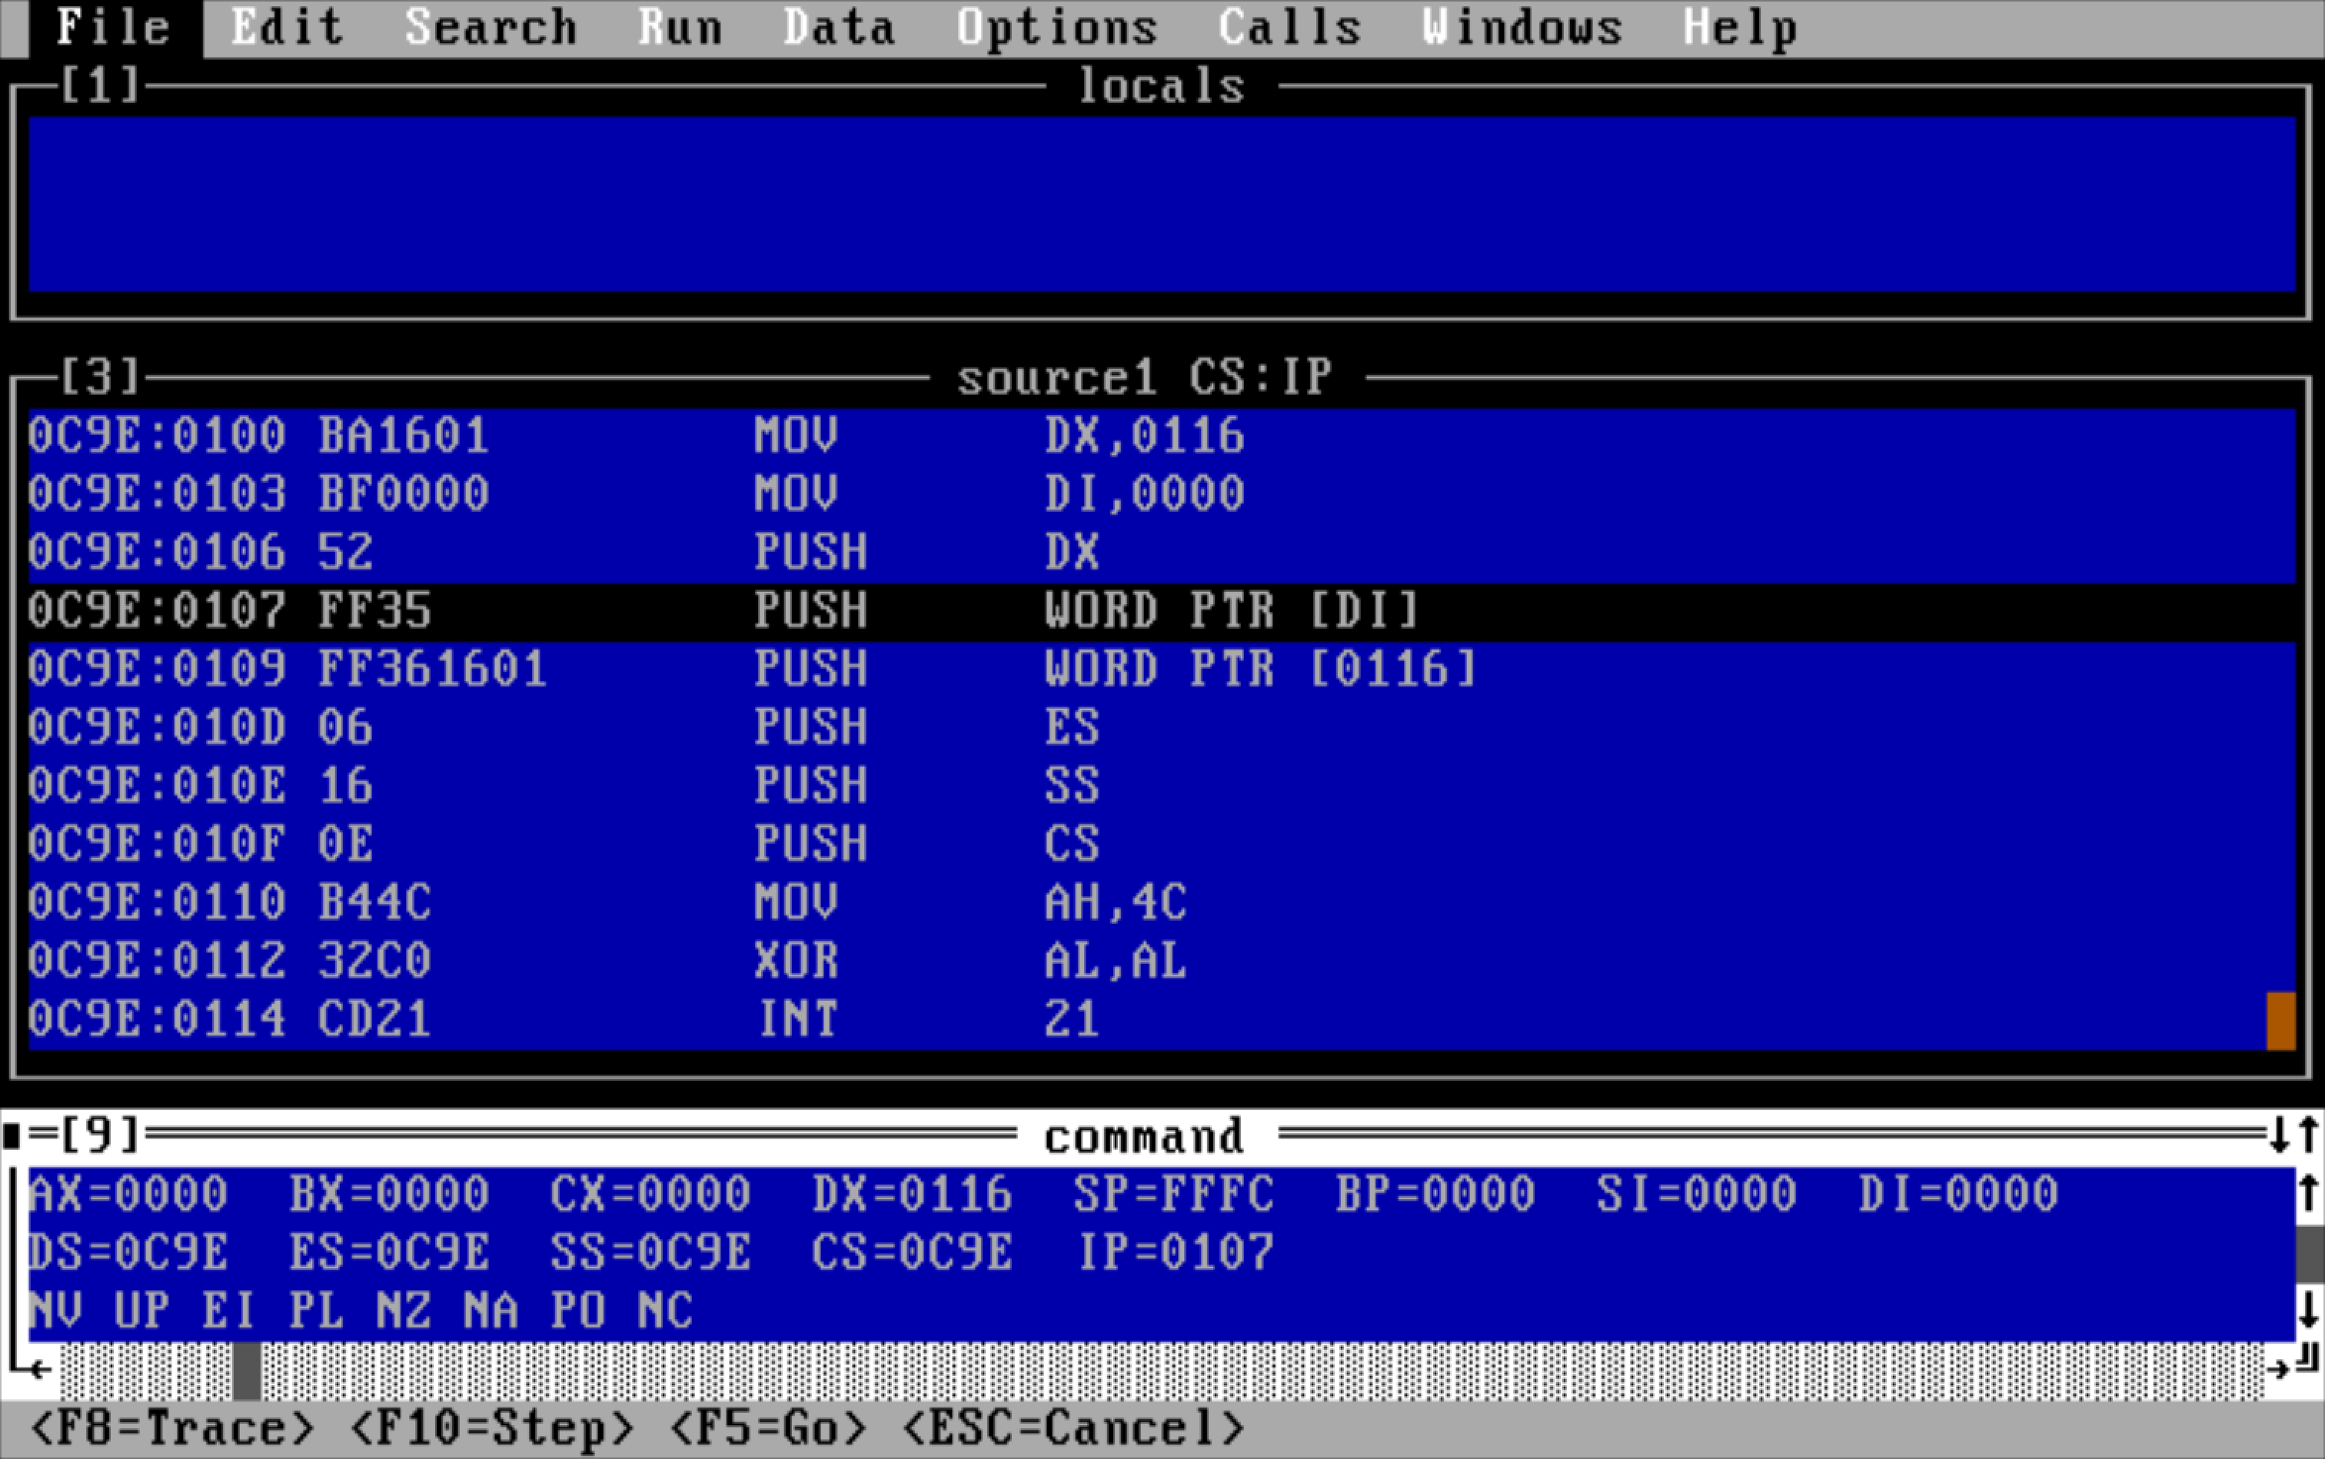Screen dimensions: 2325x1459
Task: Click the [1] window number label
Action: coord(101,85)
